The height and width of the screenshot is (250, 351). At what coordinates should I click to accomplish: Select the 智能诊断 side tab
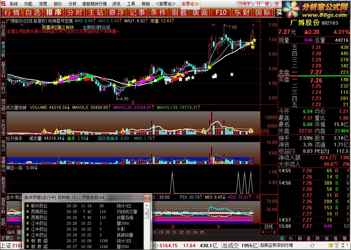[3, 205]
